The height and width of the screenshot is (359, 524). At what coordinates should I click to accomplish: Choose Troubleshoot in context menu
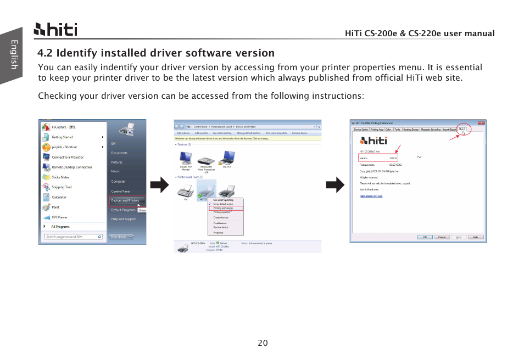pos(226,223)
